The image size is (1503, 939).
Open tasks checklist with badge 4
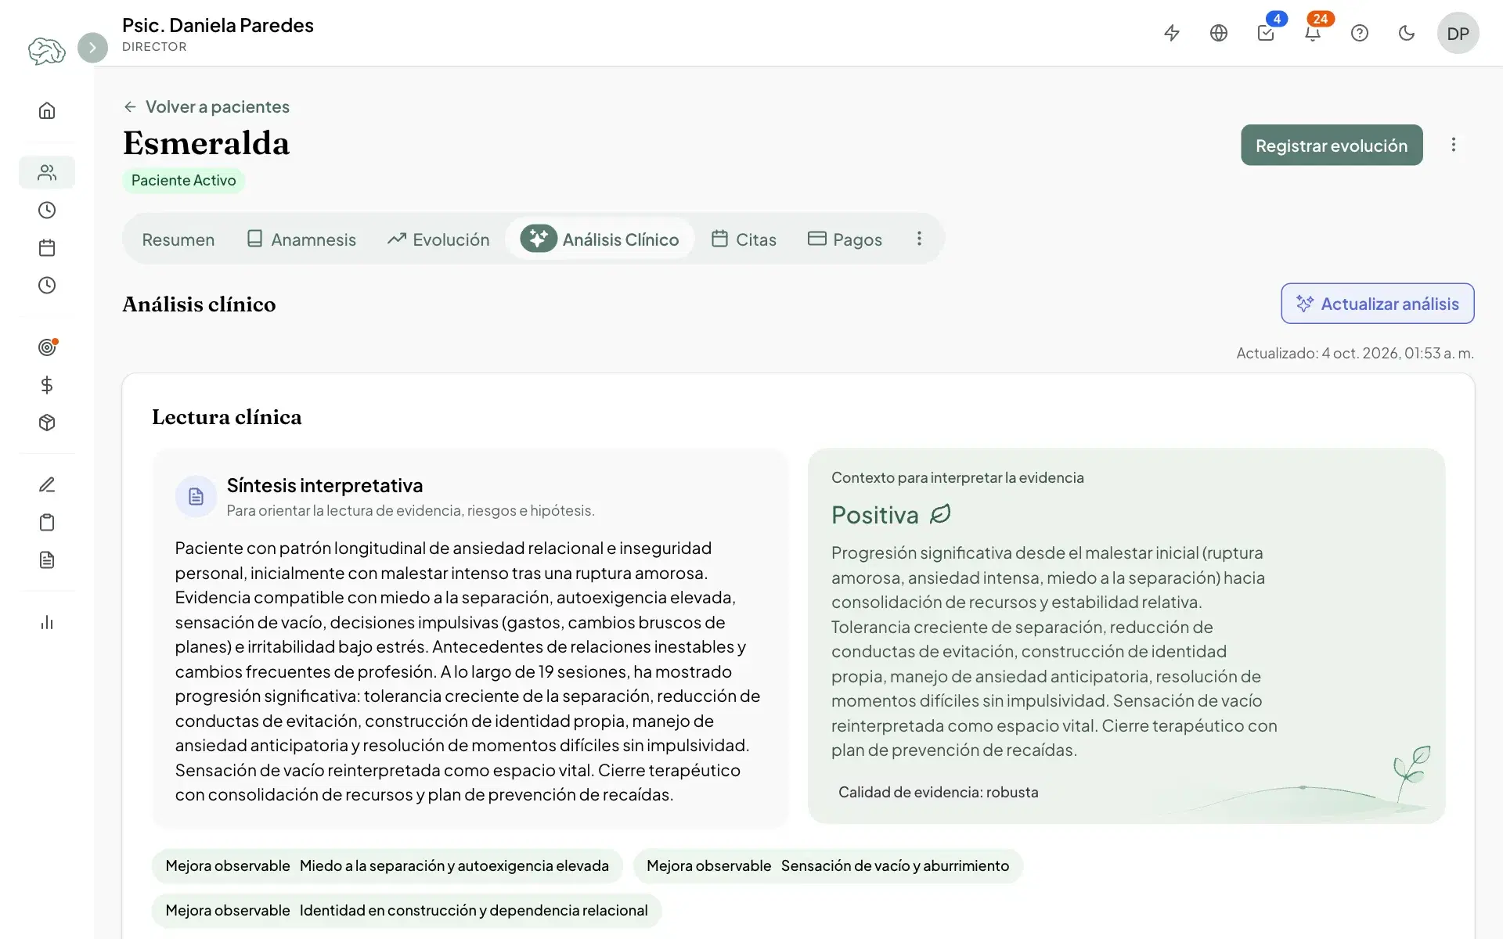1266,33
